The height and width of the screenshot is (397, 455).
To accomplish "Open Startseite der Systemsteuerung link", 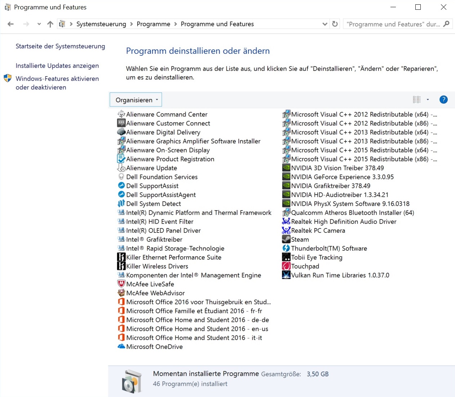I will click(60, 46).
